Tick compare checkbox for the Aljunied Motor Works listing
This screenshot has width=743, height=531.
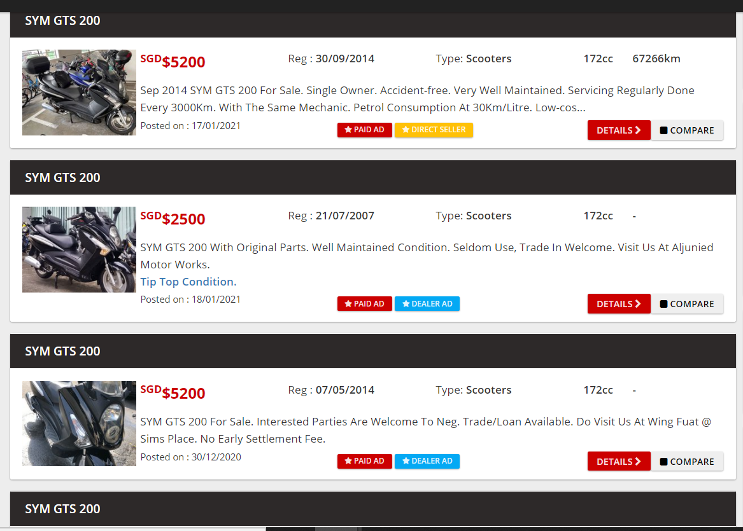point(664,304)
